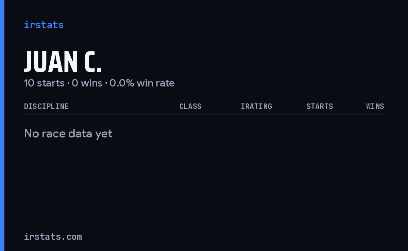Click the blue irstats logo text
The height and width of the screenshot is (251, 408).
(x=44, y=25)
